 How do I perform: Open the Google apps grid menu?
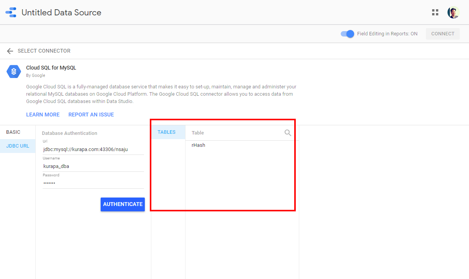click(435, 12)
